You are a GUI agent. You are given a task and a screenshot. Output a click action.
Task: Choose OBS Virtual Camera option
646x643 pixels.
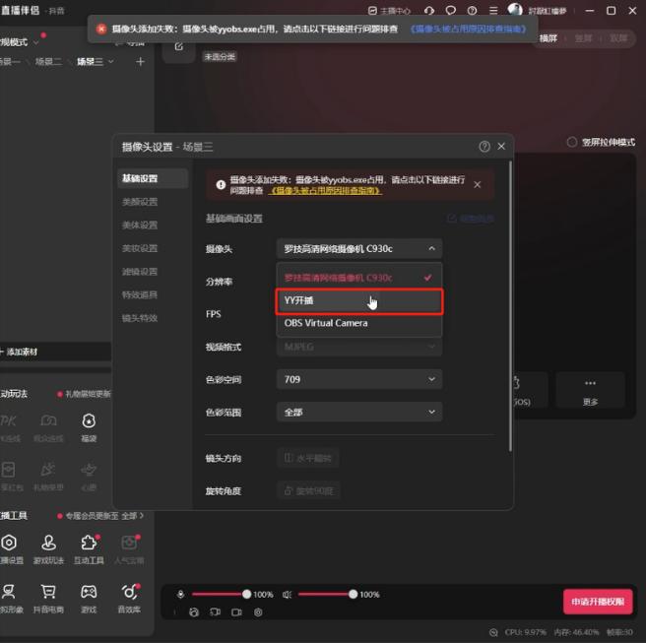click(x=358, y=323)
